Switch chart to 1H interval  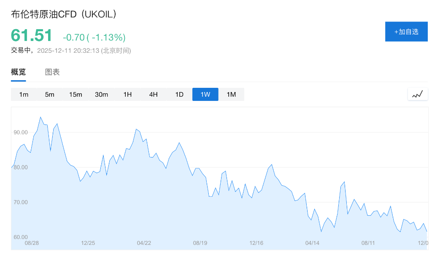coord(127,95)
